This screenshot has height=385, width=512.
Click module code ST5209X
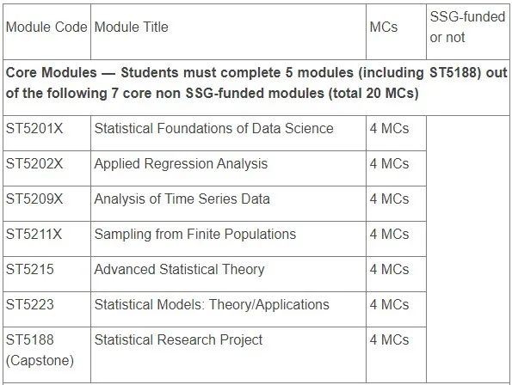[x=34, y=199]
